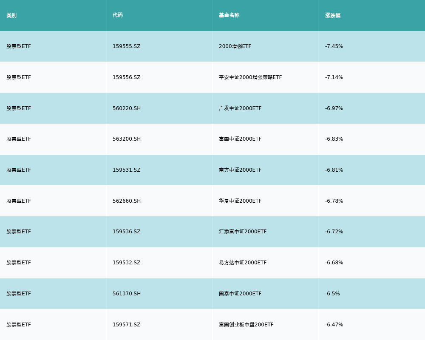Image resolution: width=425 pixels, height=340 pixels.
Task: Select 富国中证2000ETF fund name
Action: [240, 139]
